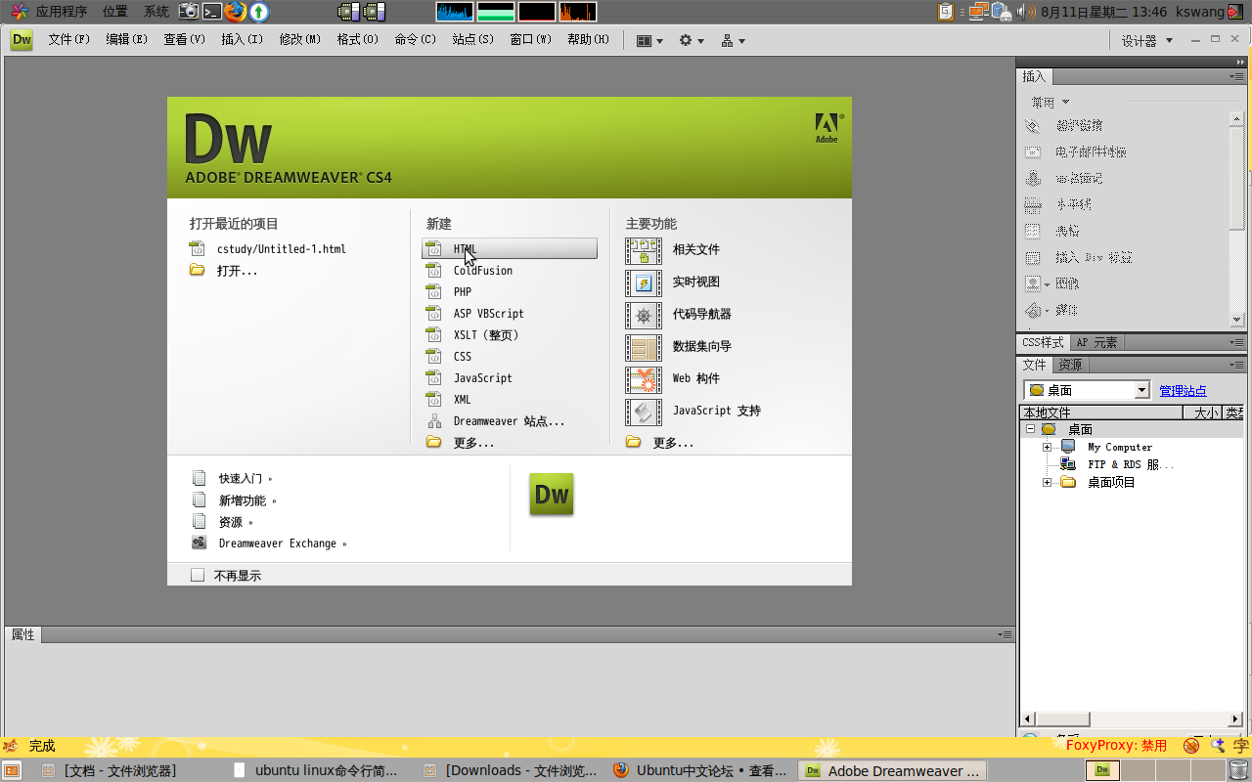
Task: Click the ASP VBScript file icon
Action: click(434, 314)
